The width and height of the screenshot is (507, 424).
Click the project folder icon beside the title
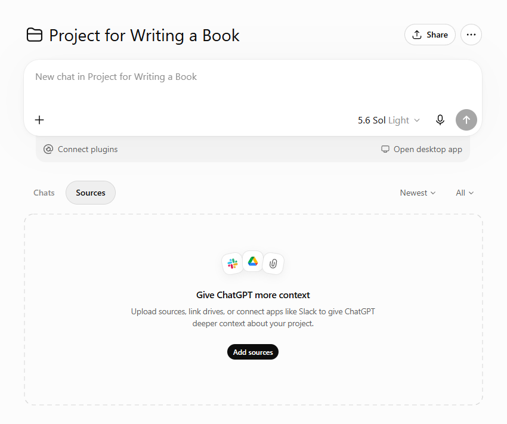34,35
